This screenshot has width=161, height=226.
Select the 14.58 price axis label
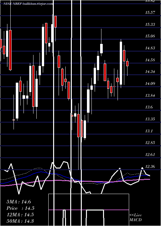point(150,60)
